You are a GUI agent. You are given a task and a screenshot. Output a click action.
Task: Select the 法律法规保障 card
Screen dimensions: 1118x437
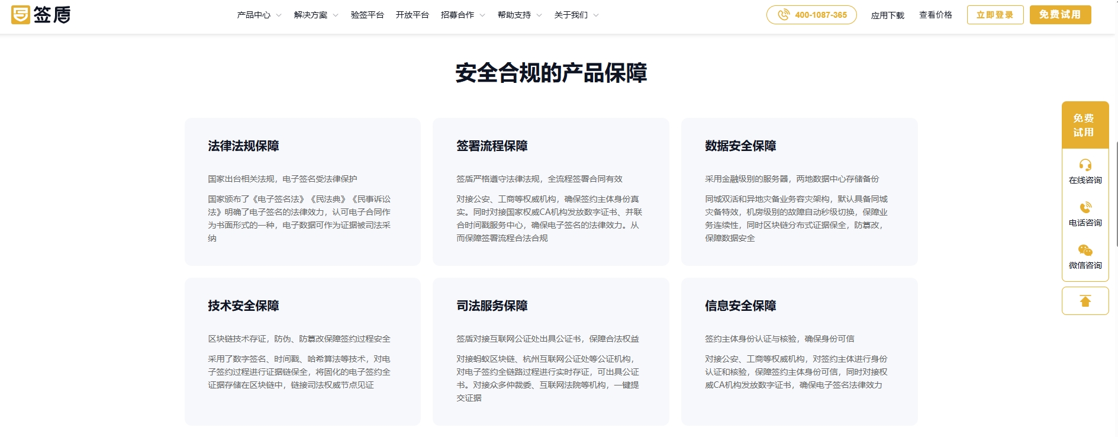pos(302,192)
